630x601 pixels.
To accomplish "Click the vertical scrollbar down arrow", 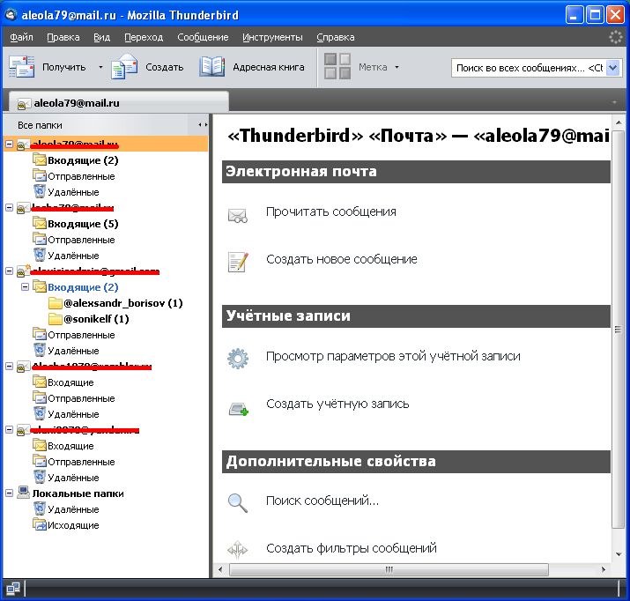I will coord(618,554).
